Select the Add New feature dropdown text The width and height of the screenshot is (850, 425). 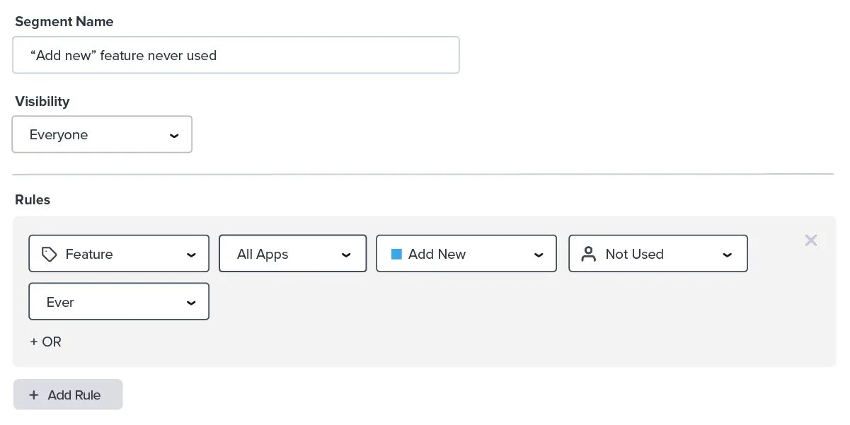click(x=437, y=254)
